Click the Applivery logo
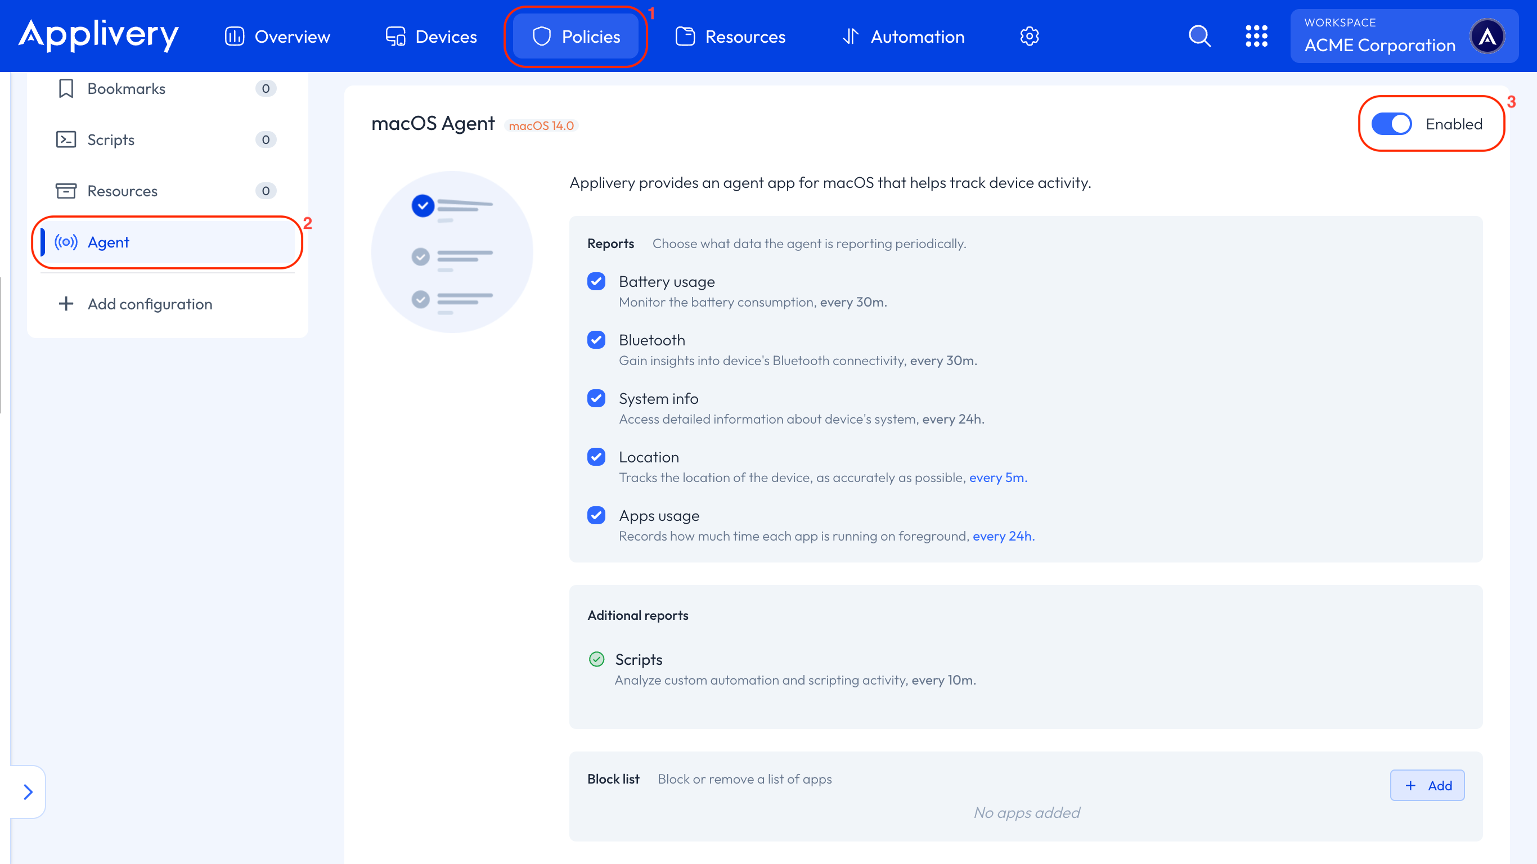The width and height of the screenshot is (1537, 864). (x=98, y=35)
